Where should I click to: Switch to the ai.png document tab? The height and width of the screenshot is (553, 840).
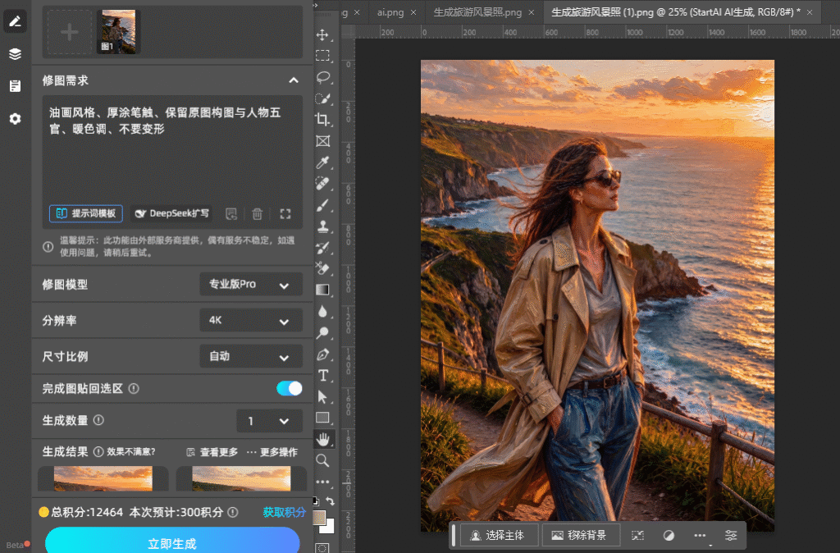(x=390, y=12)
